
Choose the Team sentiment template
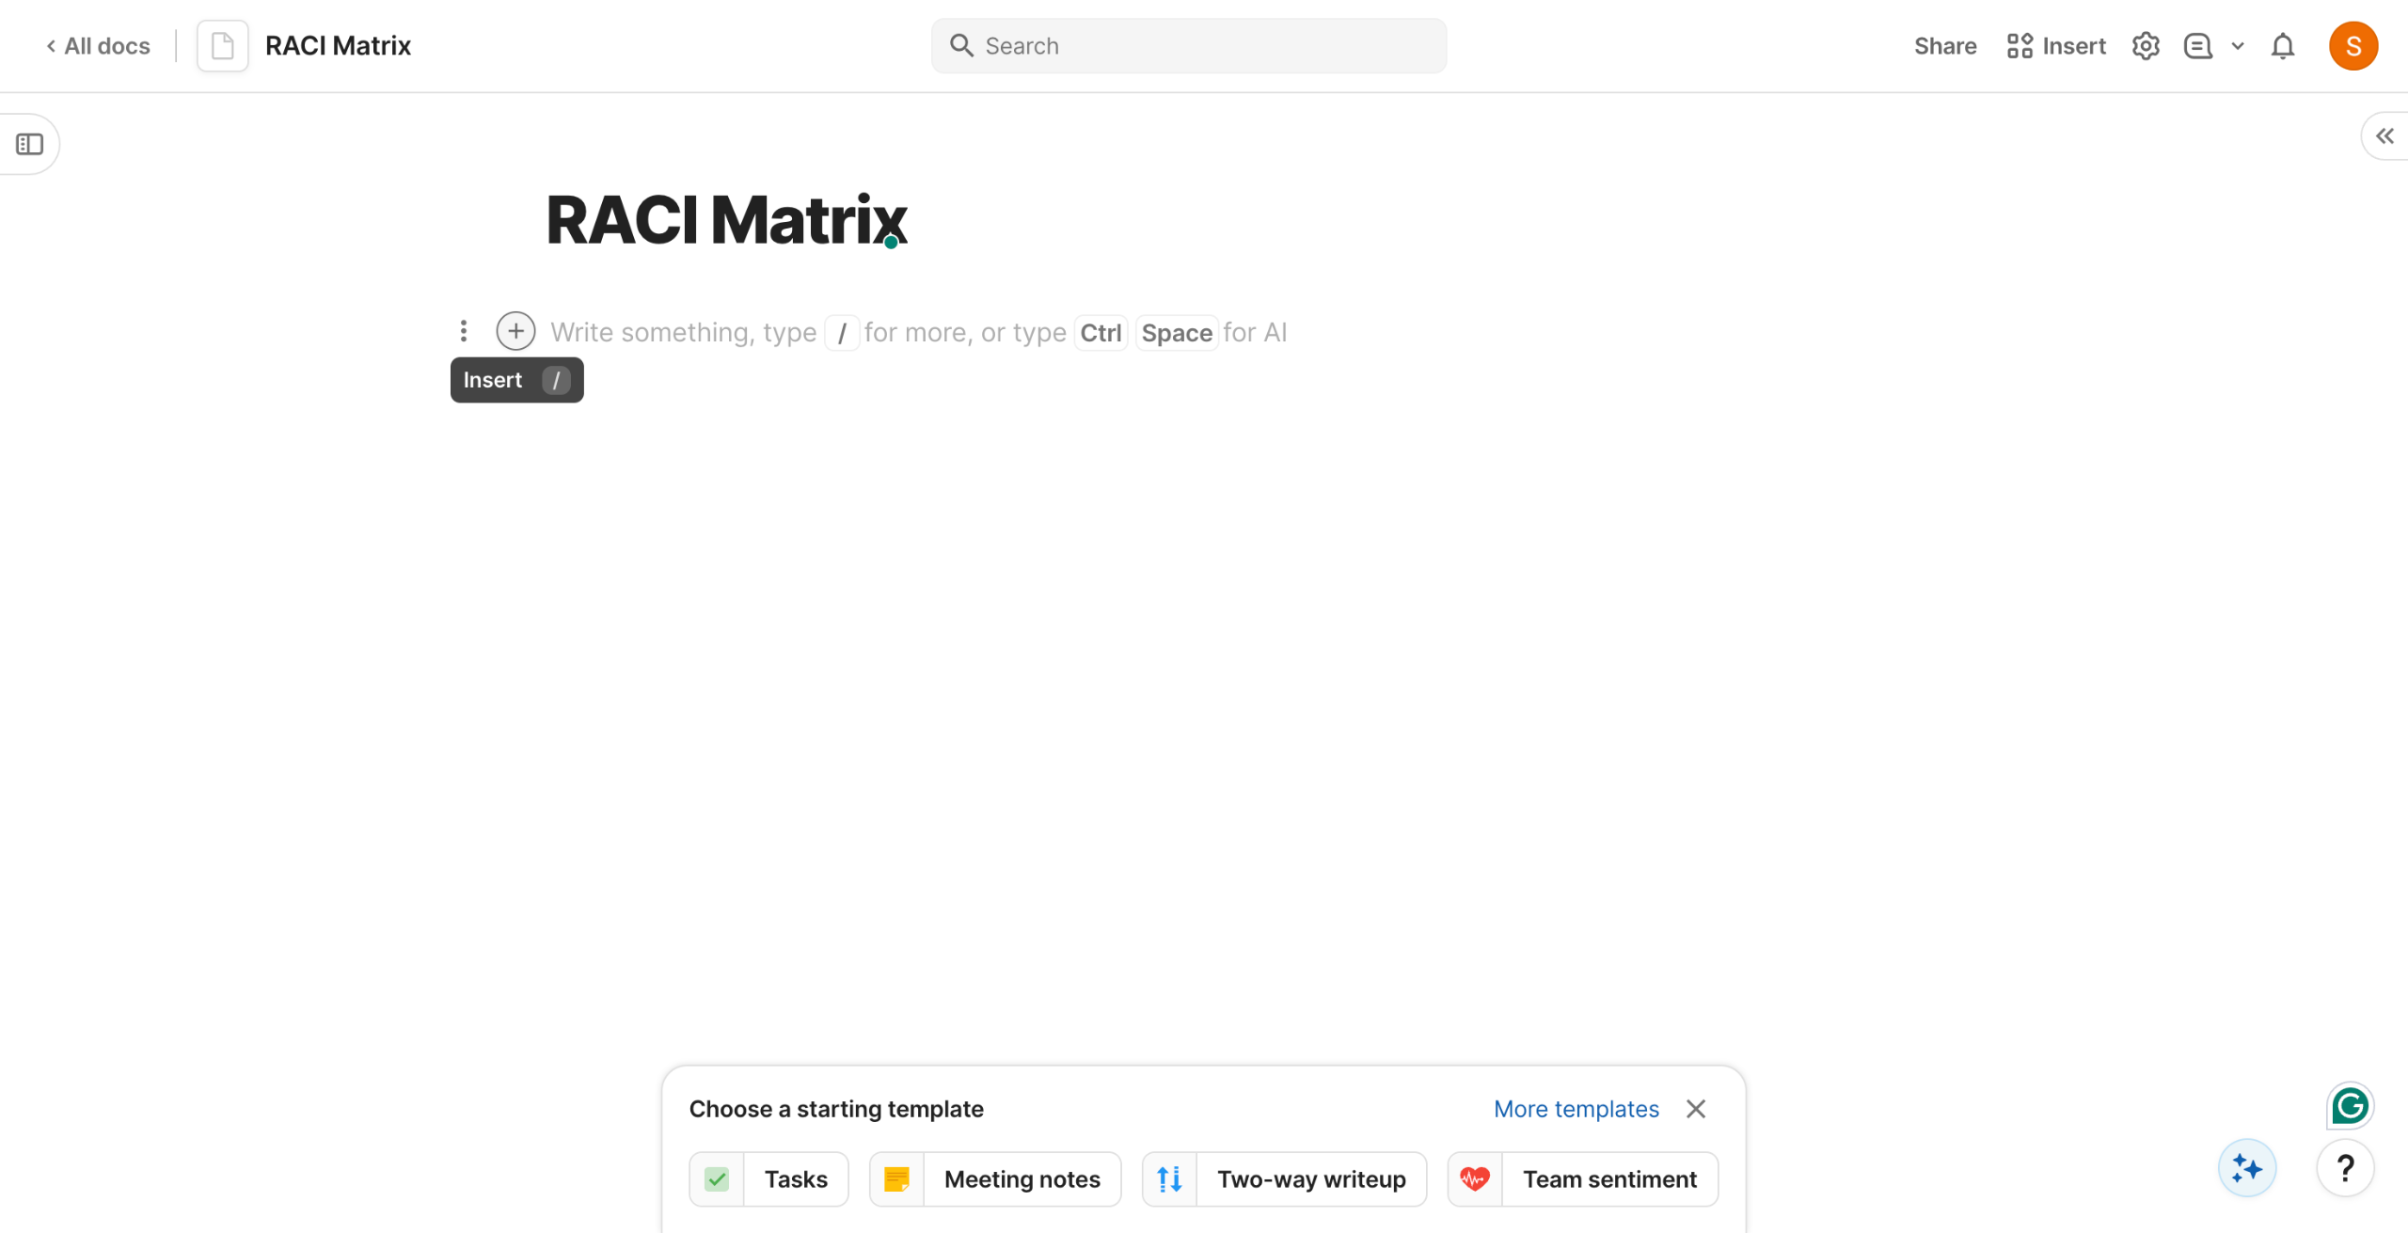tap(1583, 1179)
